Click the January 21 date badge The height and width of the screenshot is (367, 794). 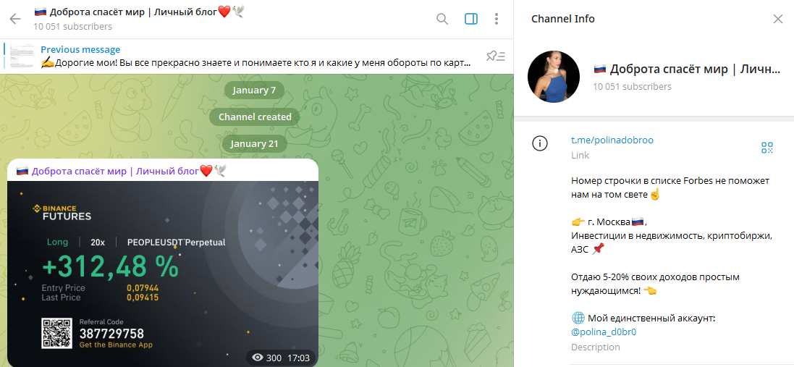(x=254, y=143)
